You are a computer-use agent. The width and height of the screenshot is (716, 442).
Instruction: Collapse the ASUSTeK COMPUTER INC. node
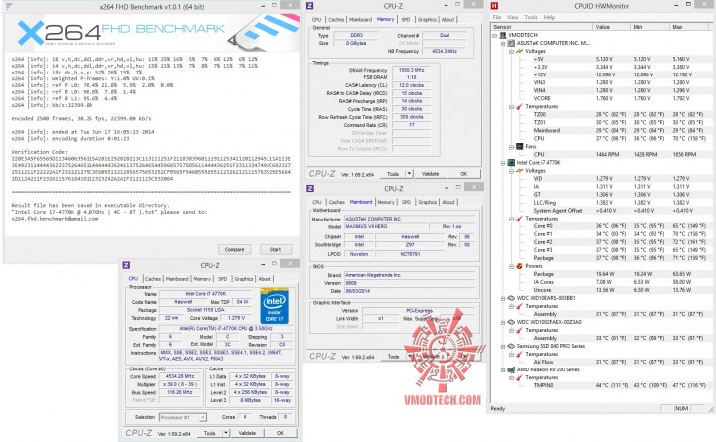click(x=503, y=44)
